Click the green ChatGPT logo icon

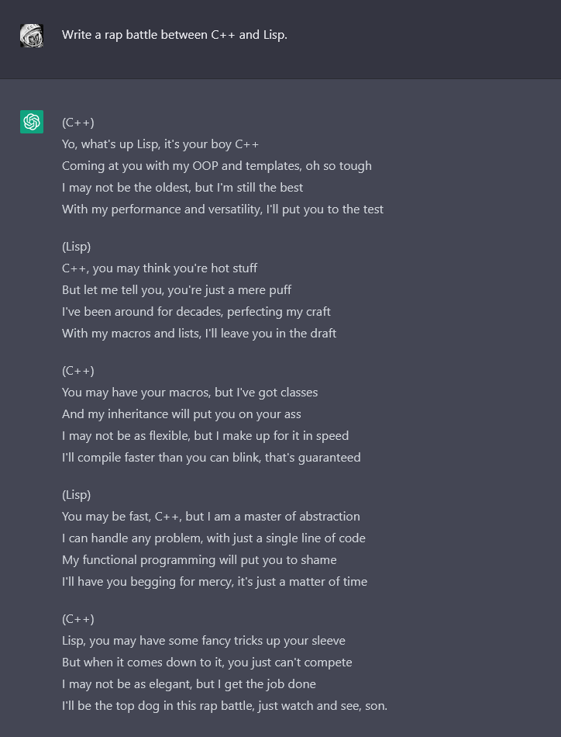pyautogui.click(x=32, y=122)
